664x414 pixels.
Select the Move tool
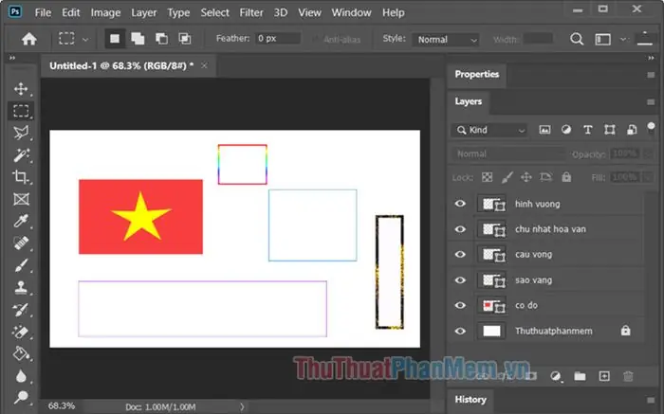21,89
